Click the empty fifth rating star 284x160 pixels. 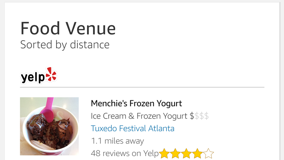[208, 154]
